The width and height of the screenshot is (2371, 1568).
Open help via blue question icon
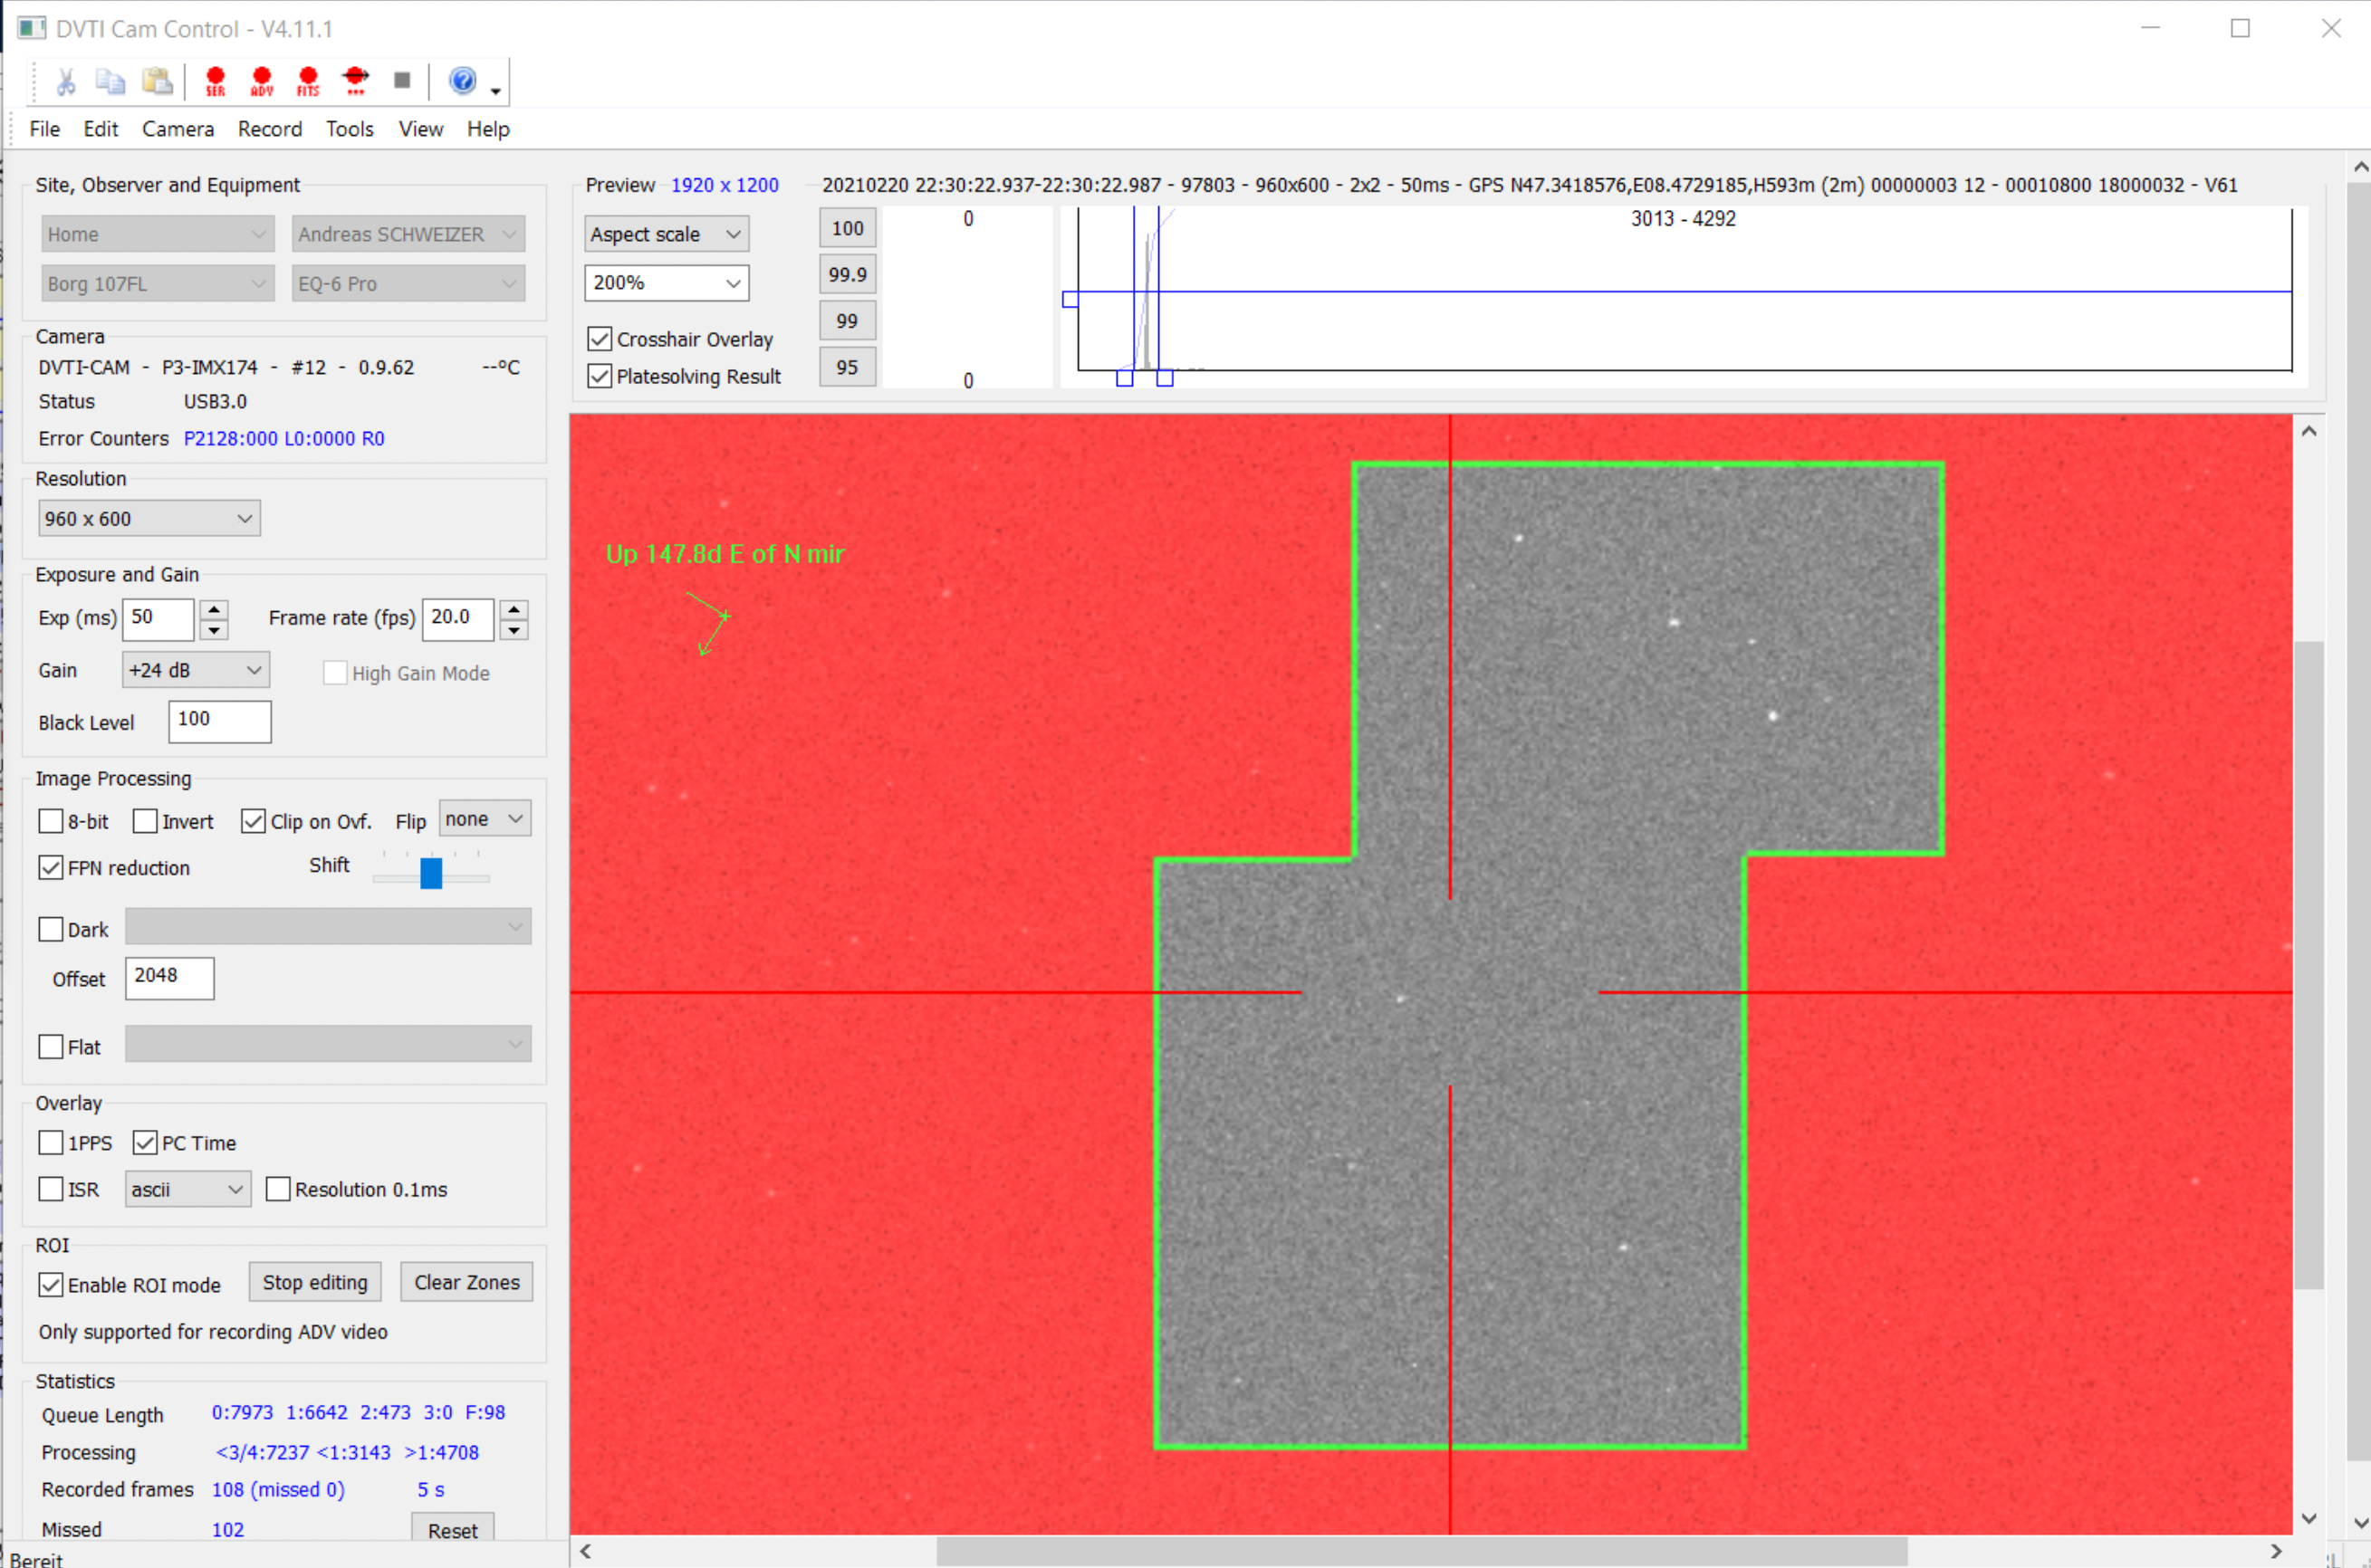(462, 80)
